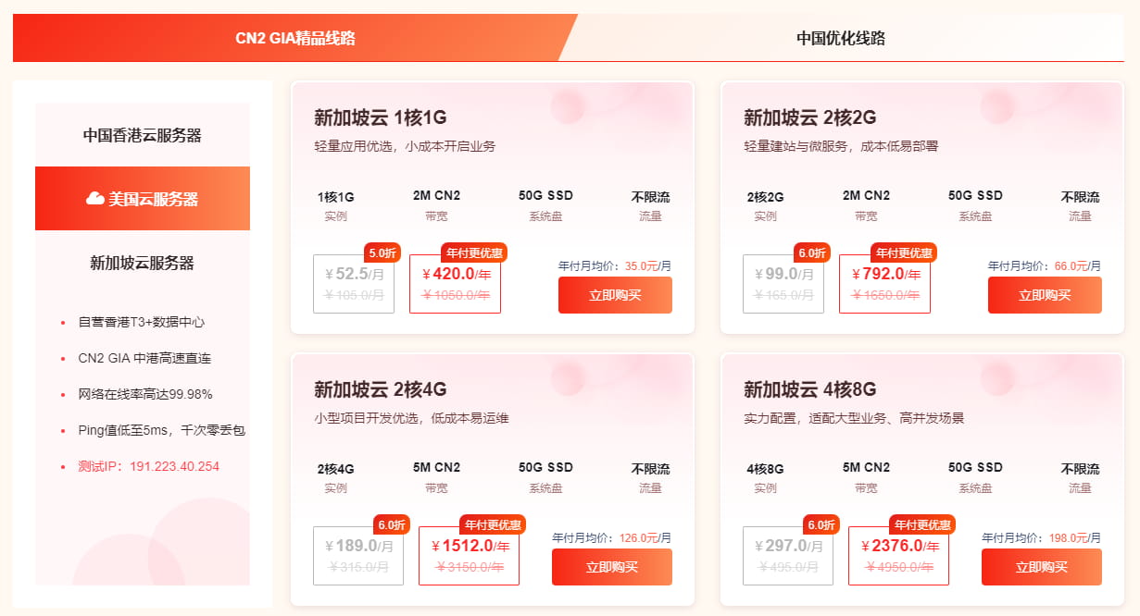Screen dimensions: 1140x616
Task: Select the ¥420.0/年 yearly price option
Action: [455, 284]
